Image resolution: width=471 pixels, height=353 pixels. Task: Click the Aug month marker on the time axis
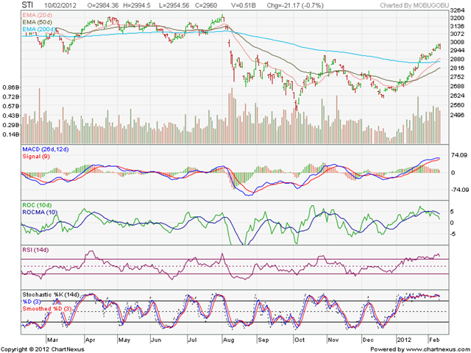tap(228, 340)
